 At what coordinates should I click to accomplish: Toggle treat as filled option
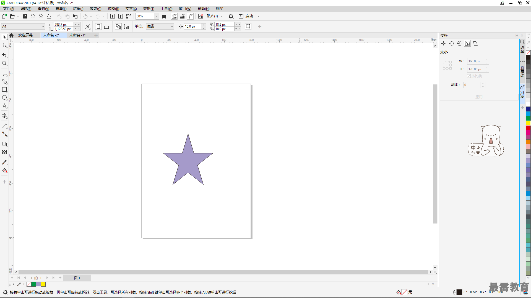click(x=248, y=26)
